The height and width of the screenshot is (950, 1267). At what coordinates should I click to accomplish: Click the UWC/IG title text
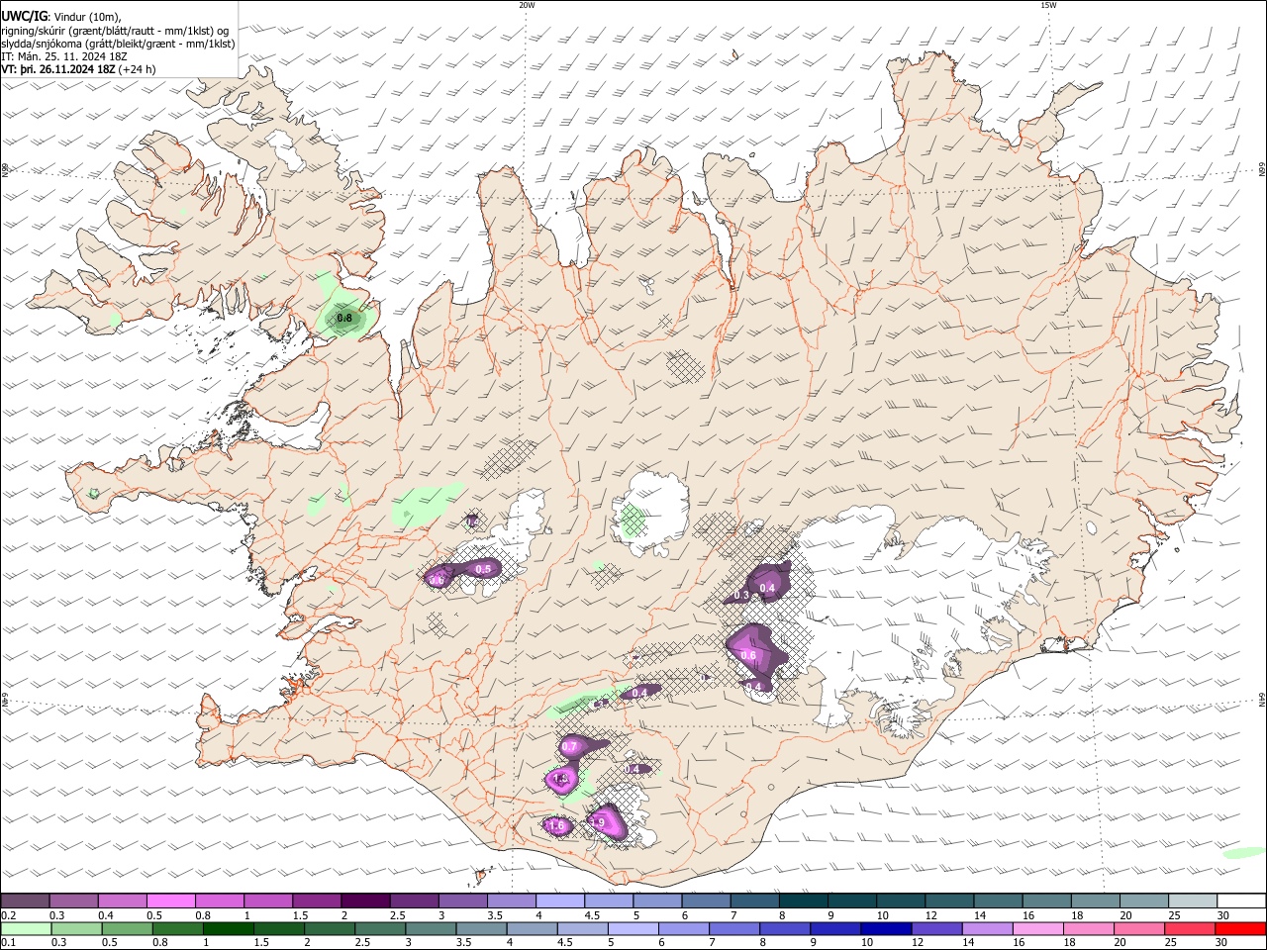[24, 16]
